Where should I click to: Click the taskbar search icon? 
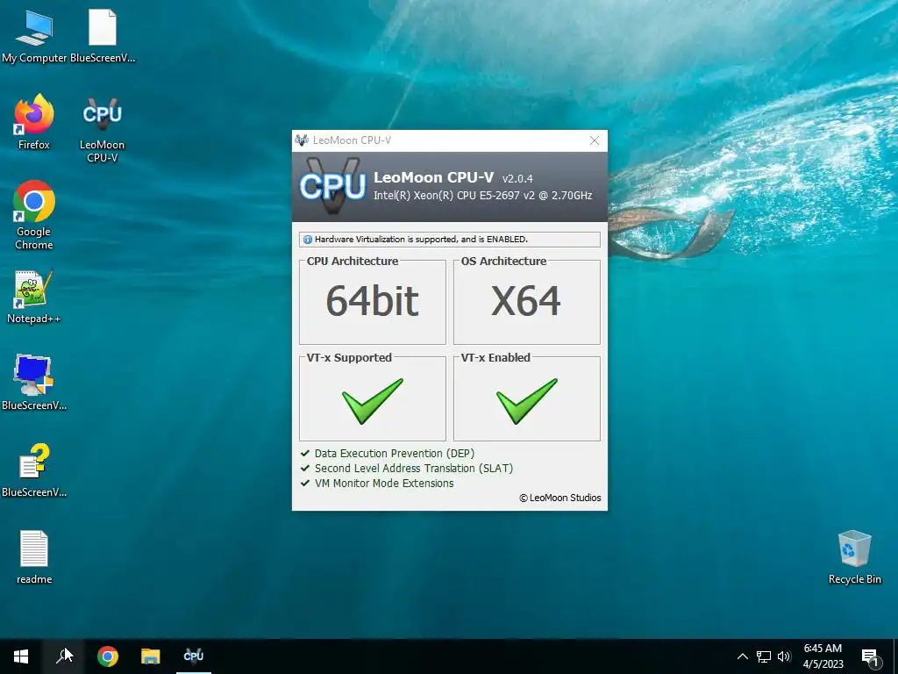click(64, 656)
